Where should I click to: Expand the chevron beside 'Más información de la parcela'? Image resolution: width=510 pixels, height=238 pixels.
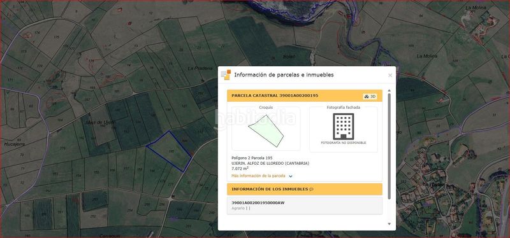pos(291,176)
